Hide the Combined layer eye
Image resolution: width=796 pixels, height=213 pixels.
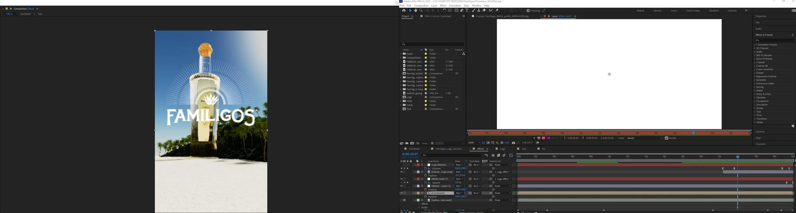point(402,193)
